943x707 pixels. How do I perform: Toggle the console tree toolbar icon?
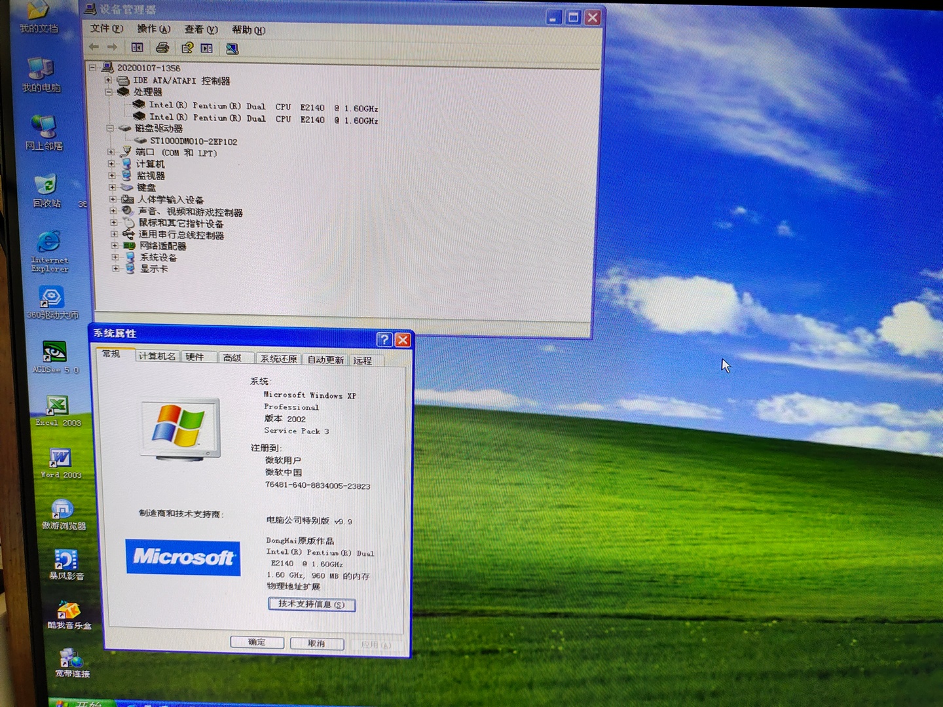pyautogui.click(x=137, y=47)
